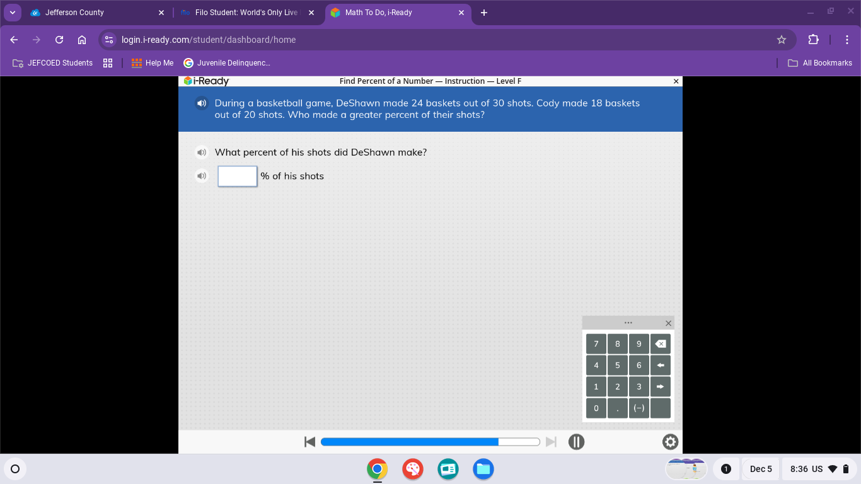Bookmark this page with the star icon
861x484 pixels.
782,39
